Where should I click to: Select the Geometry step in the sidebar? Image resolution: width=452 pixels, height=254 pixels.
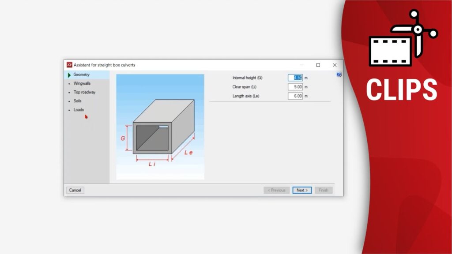point(82,75)
